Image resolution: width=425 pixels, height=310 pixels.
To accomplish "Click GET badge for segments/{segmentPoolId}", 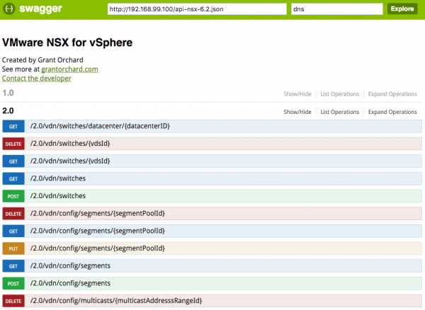I will click(x=13, y=231).
